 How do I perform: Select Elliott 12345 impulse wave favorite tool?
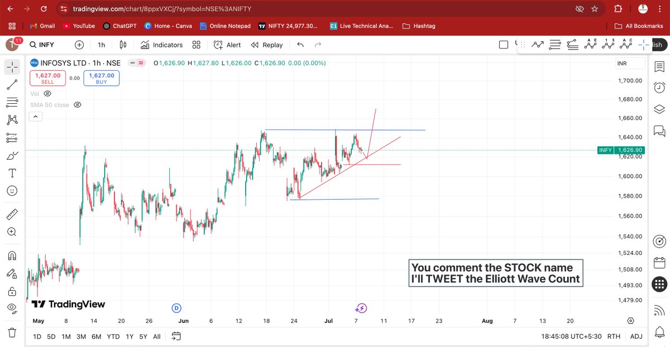[x=608, y=44]
